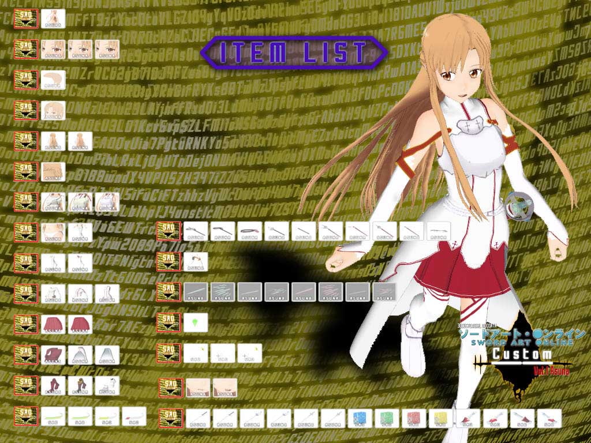Image resolution: width=591 pixels, height=443 pixels.
Task: Select the first eye thumbnail
Action: click(x=53, y=50)
